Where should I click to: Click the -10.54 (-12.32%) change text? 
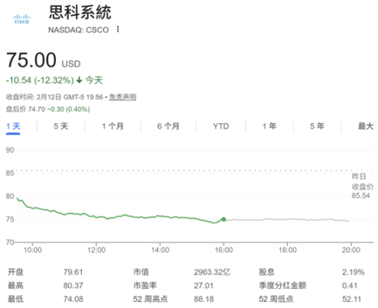(40, 80)
